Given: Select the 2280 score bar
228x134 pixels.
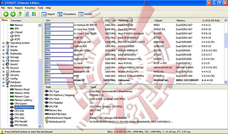Looking at the screenshot, I should tap(59, 80).
